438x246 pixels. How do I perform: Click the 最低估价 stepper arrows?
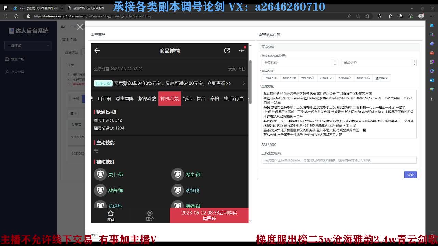pos(335,63)
